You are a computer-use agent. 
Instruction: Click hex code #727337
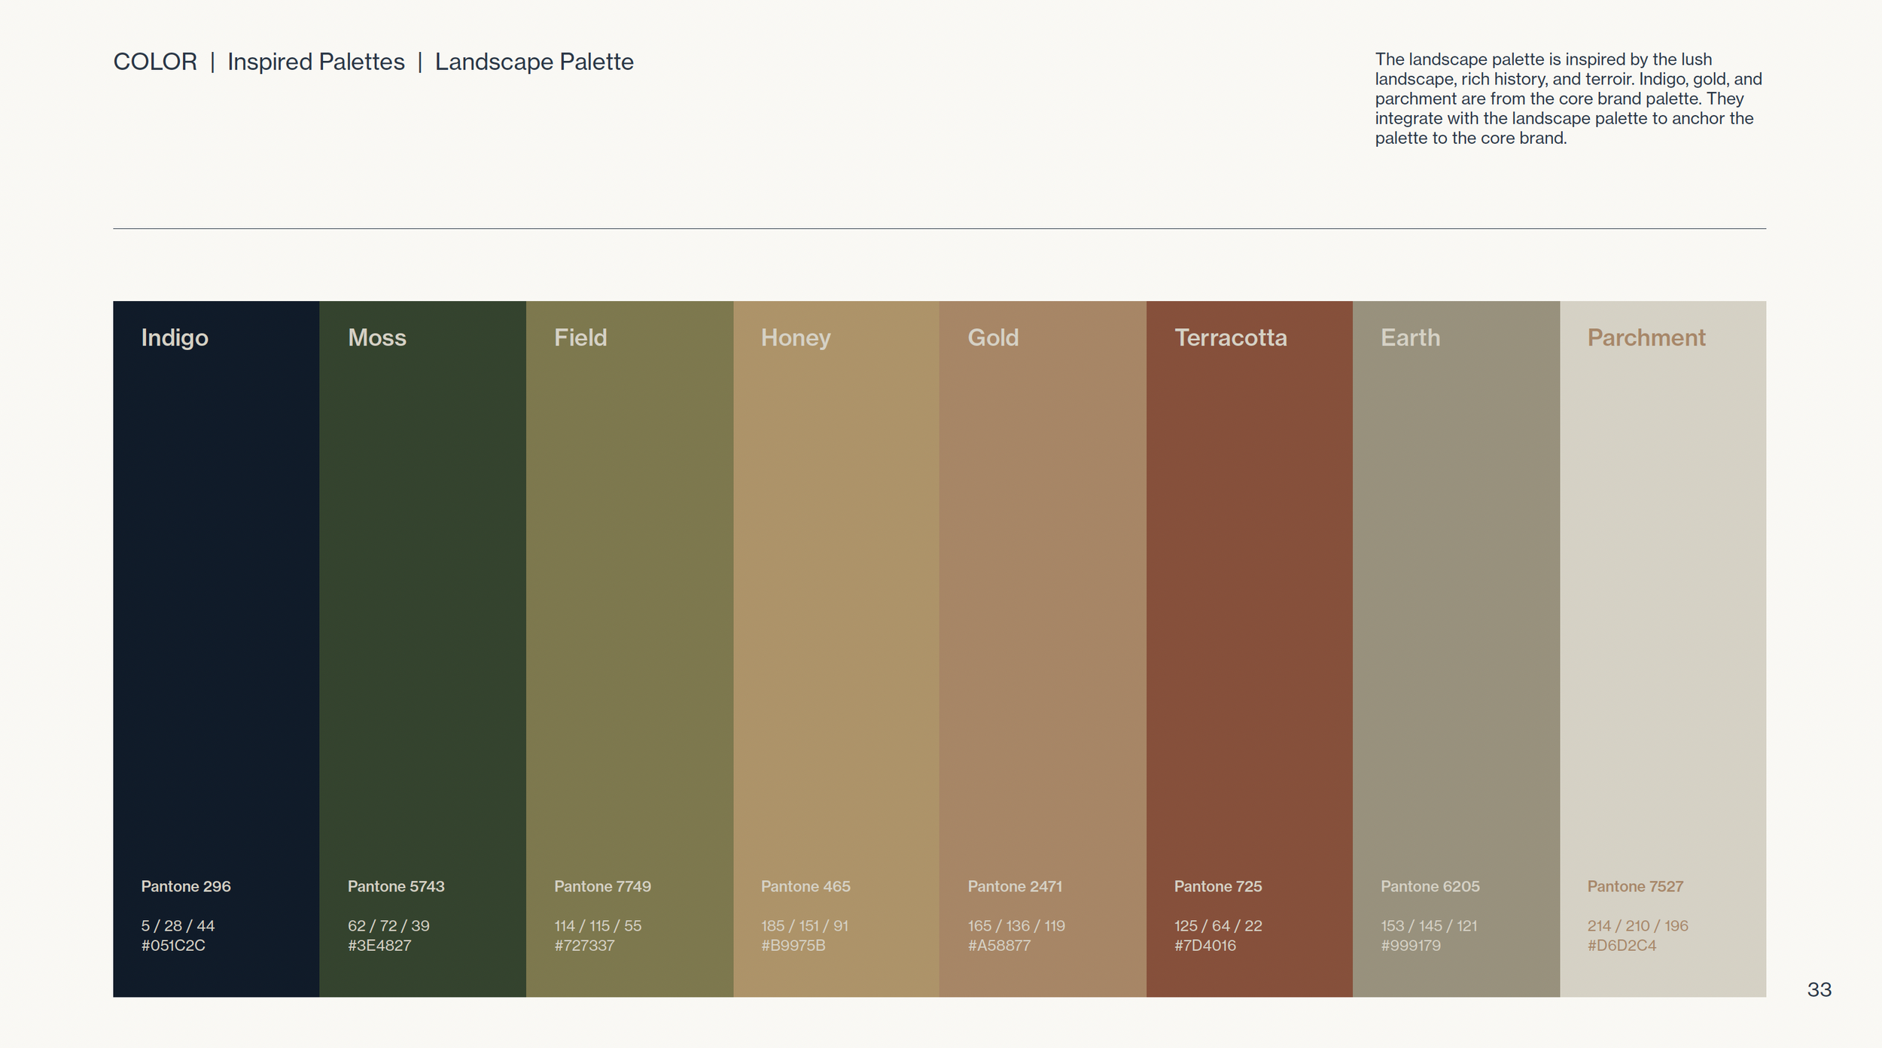pos(584,946)
